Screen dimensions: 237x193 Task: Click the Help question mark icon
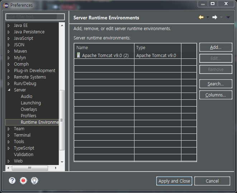(x=12, y=180)
